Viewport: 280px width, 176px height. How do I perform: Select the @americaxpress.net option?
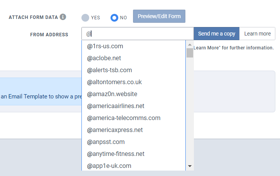pyautogui.click(x=133, y=130)
